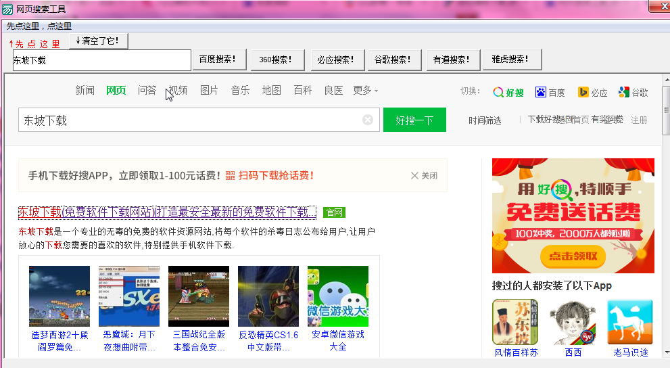Close the 好搜APP promotion banner
Viewport: 670px width, 368px height.
point(424,176)
